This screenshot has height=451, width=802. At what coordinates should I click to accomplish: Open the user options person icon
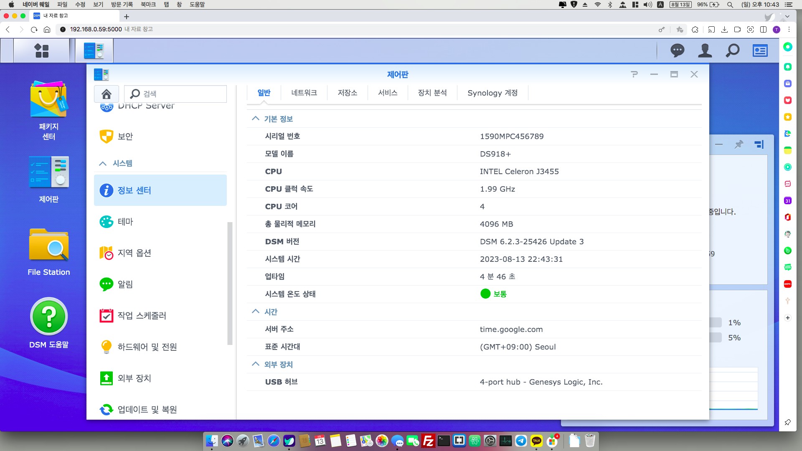tap(705, 51)
